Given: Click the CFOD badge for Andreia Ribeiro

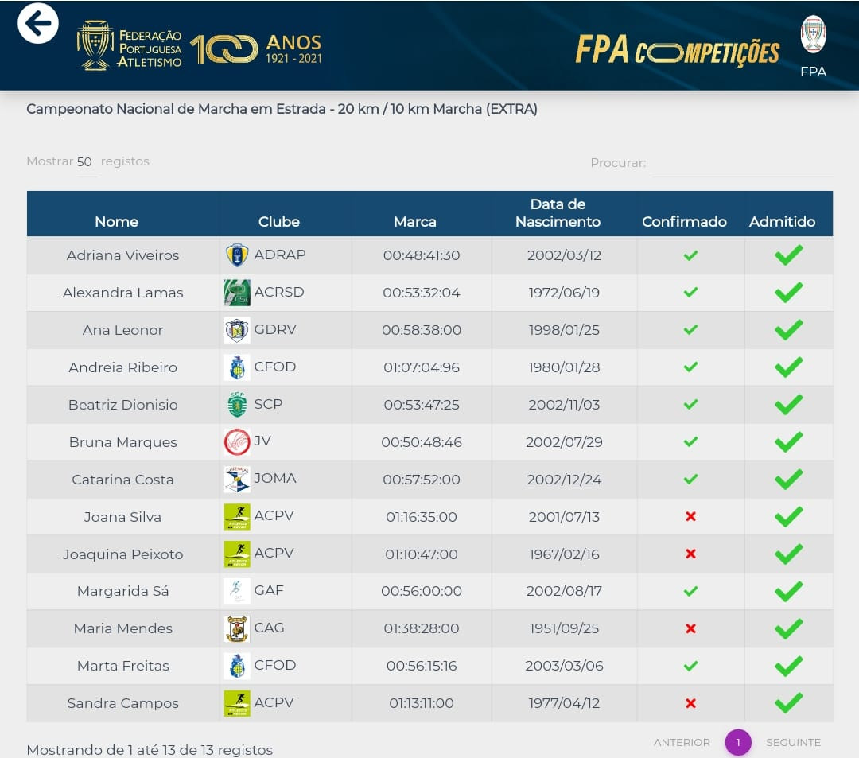Looking at the screenshot, I should (x=237, y=367).
